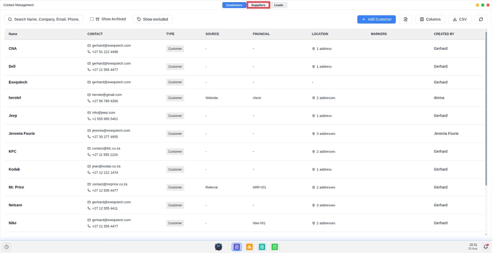Click the Customer badge in the Kodak row

point(175,169)
